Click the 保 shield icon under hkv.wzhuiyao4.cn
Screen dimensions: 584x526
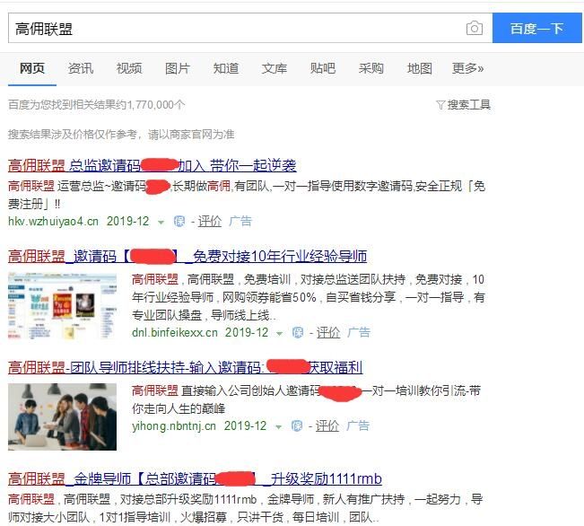179,222
